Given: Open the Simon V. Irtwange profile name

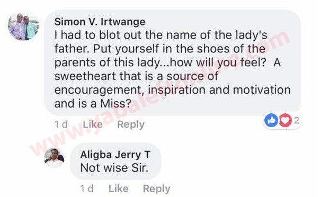Looking at the screenshot, I should click(x=100, y=22).
